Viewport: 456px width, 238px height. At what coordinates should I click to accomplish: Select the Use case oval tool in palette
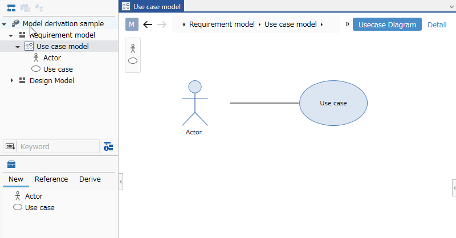133,61
